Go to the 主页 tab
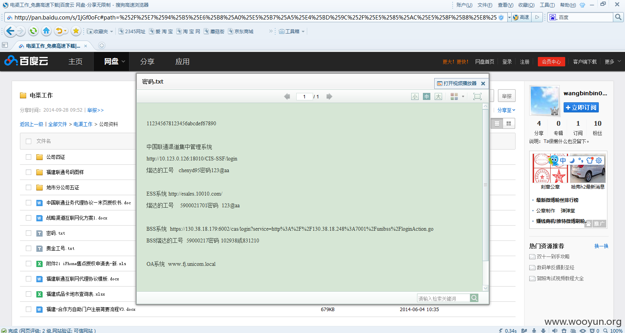The height and width of the screenshot is (333, 625). pos(75,61)
